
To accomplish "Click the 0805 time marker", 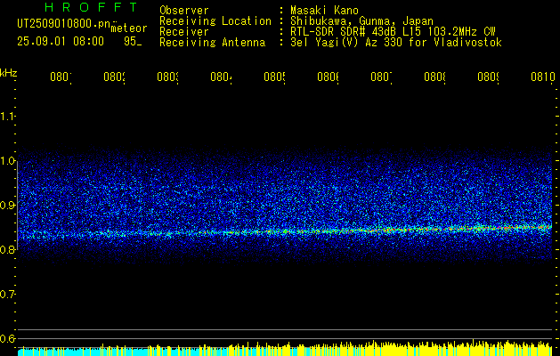I will [274, 77].
